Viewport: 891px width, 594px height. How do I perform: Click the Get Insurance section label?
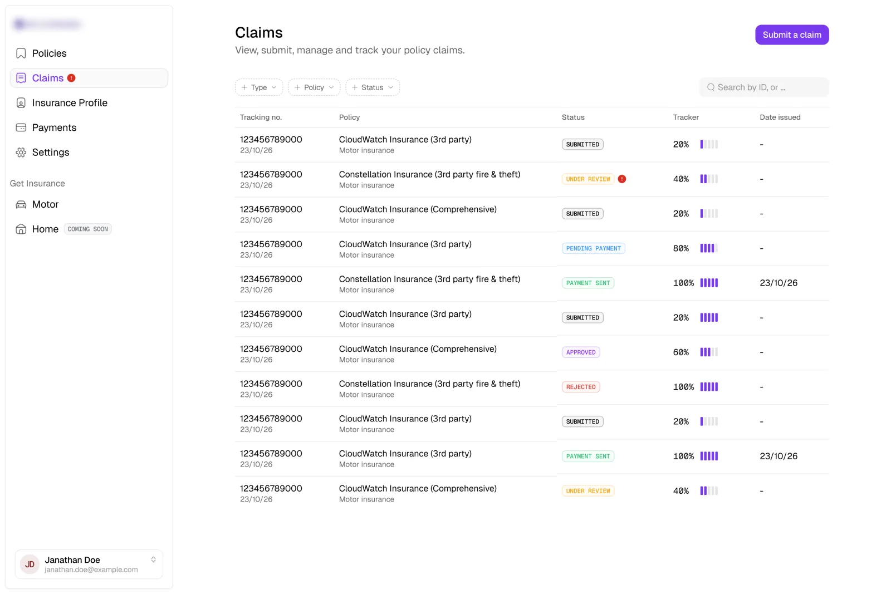(37, 184)
